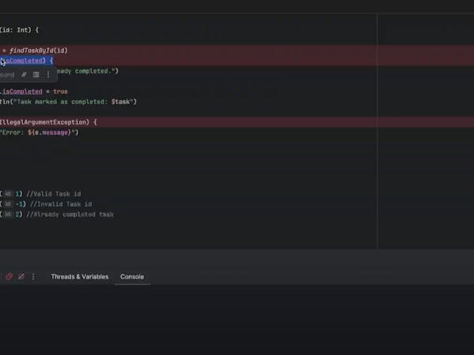Click the comment slash icon in floating toolbar
The image size is (474, 355).
(24, 75)
